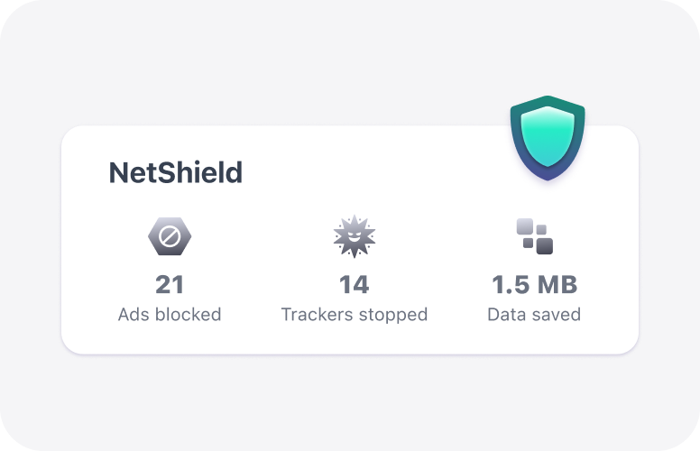The height and width of the screenshot is (451, 700).
Task: Click the ads blocked hexagon icon
Action: pyautogui.click(x=170, y=237)
